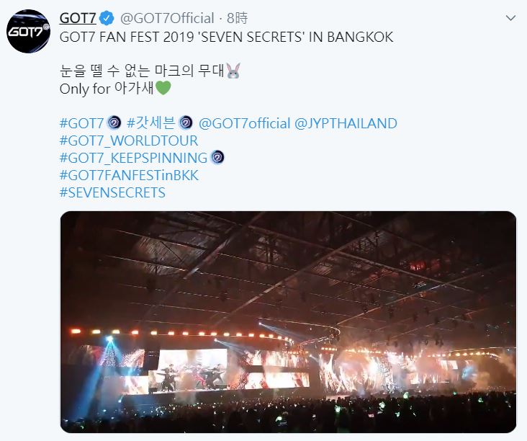The width and height of the screenshot is (527, 441).
Task: Click the rabbit emoji in tweet
Action: 233,71
